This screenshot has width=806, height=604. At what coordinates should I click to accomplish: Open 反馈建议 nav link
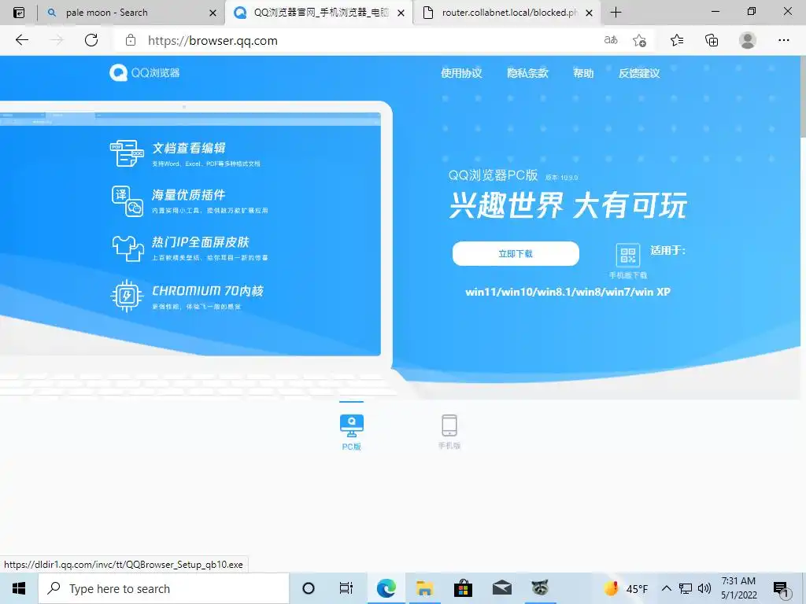click(639, 73)
